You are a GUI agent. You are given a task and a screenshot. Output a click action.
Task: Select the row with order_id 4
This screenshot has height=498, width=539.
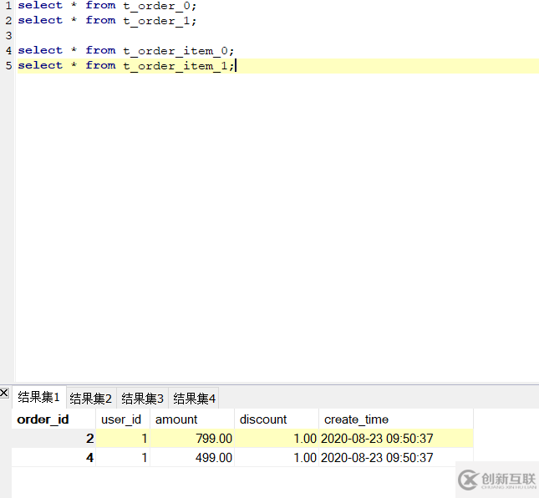(53, 458)
